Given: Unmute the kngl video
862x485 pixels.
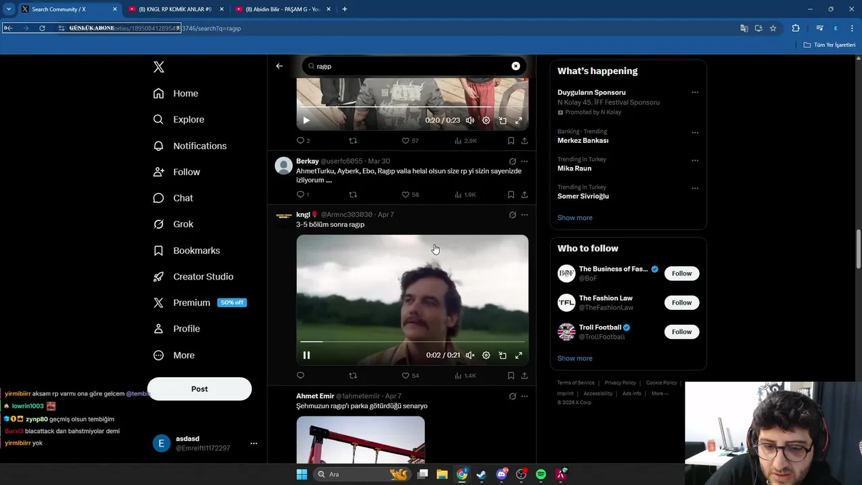Looking at the screenshot, I should (470, 355).
